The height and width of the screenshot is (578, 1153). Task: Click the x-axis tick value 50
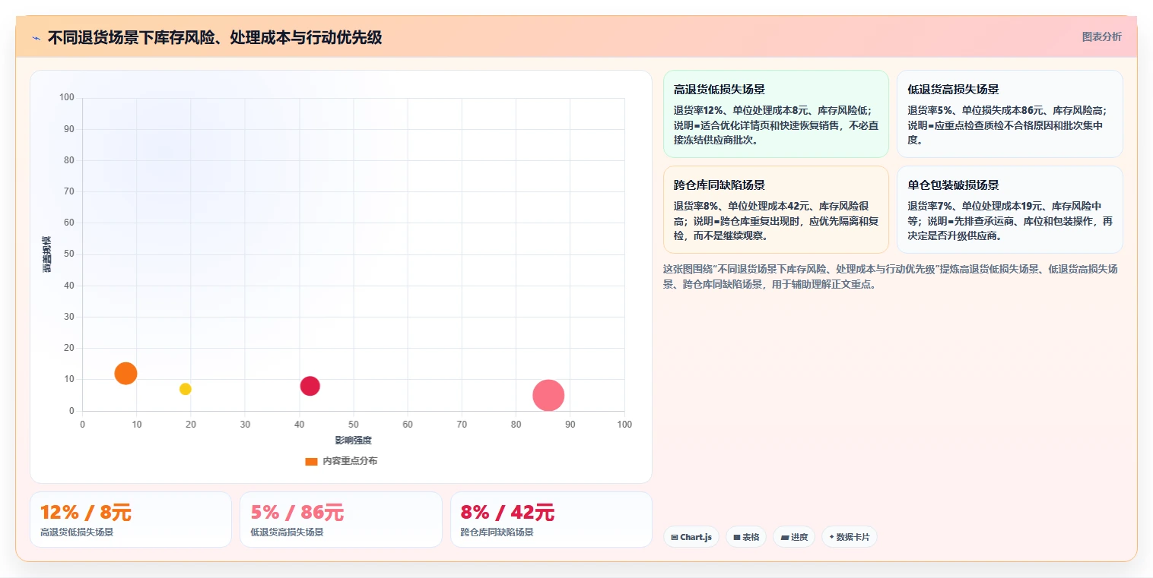pyautogui.click(x=354, y=424)
